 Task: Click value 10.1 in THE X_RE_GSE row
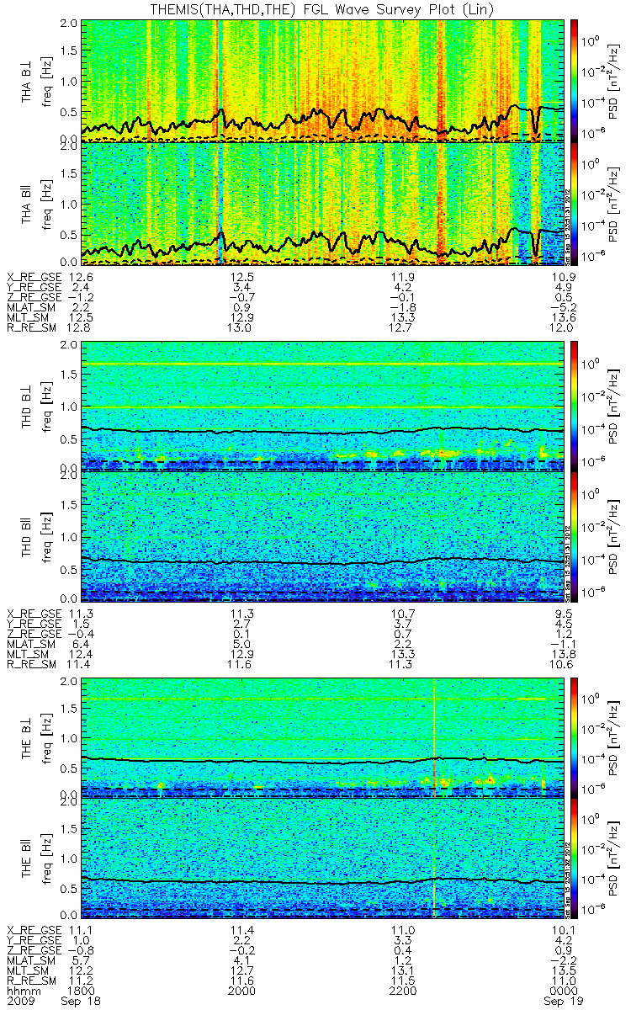[562, 929]
